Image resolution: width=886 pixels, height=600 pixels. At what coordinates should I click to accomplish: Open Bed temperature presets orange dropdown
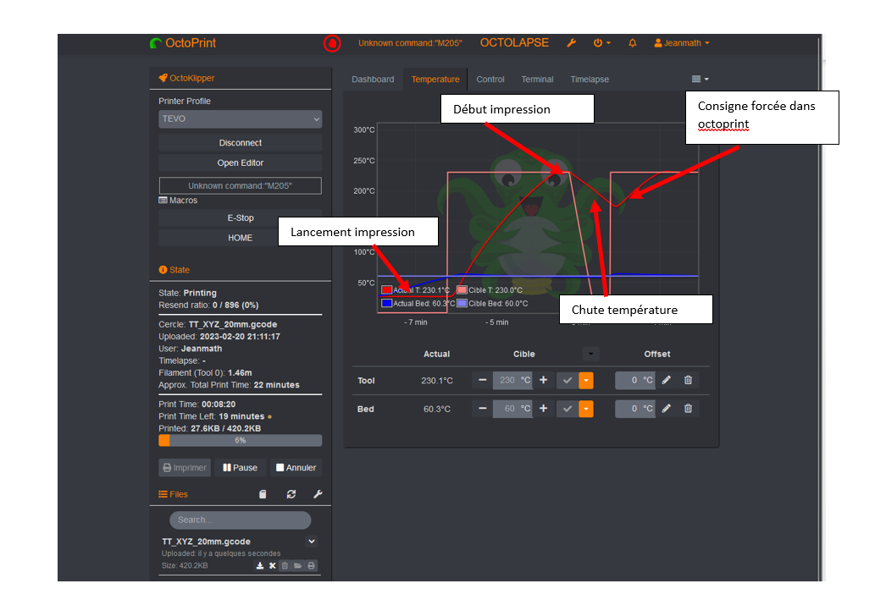(x=586, y=409)
